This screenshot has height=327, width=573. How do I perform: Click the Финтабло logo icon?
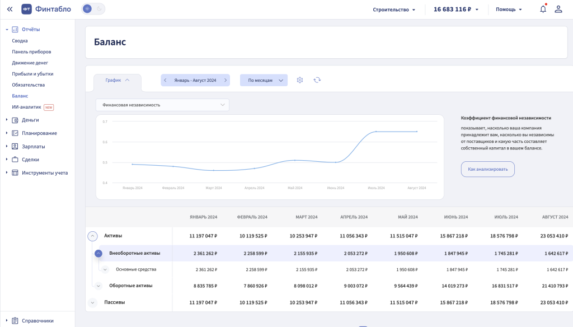(x=27, y=9)
